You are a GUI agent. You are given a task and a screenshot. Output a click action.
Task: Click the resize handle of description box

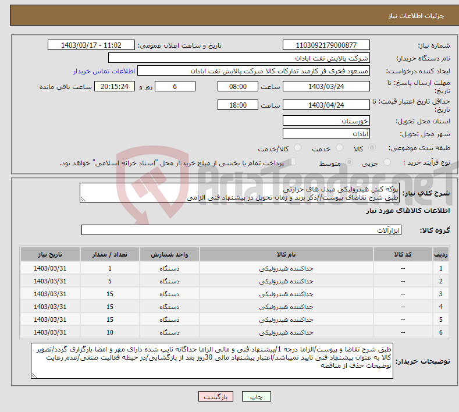click(x=83, y=199)
